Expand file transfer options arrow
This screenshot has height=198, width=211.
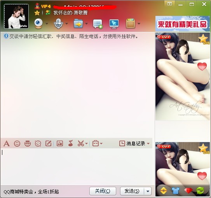click(87, 24)
